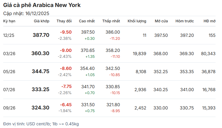Select the "Thấp nhất" column header
Screen dimensions: 222x128
pos(111,21)
